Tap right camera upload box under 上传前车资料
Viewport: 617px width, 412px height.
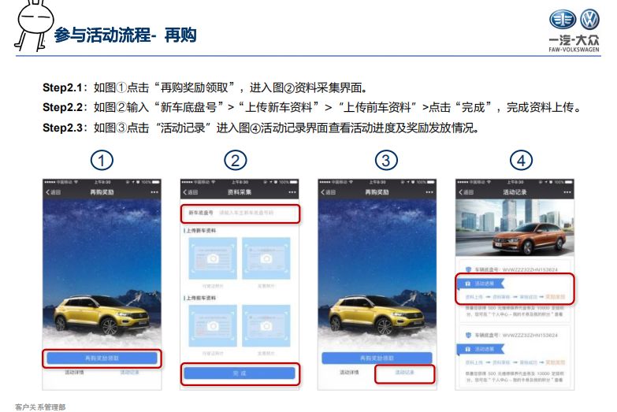point(266,326)
